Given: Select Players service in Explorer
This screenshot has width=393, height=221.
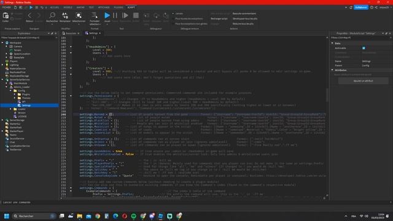Looking at the screenshot, I should [x=14, y=61].
